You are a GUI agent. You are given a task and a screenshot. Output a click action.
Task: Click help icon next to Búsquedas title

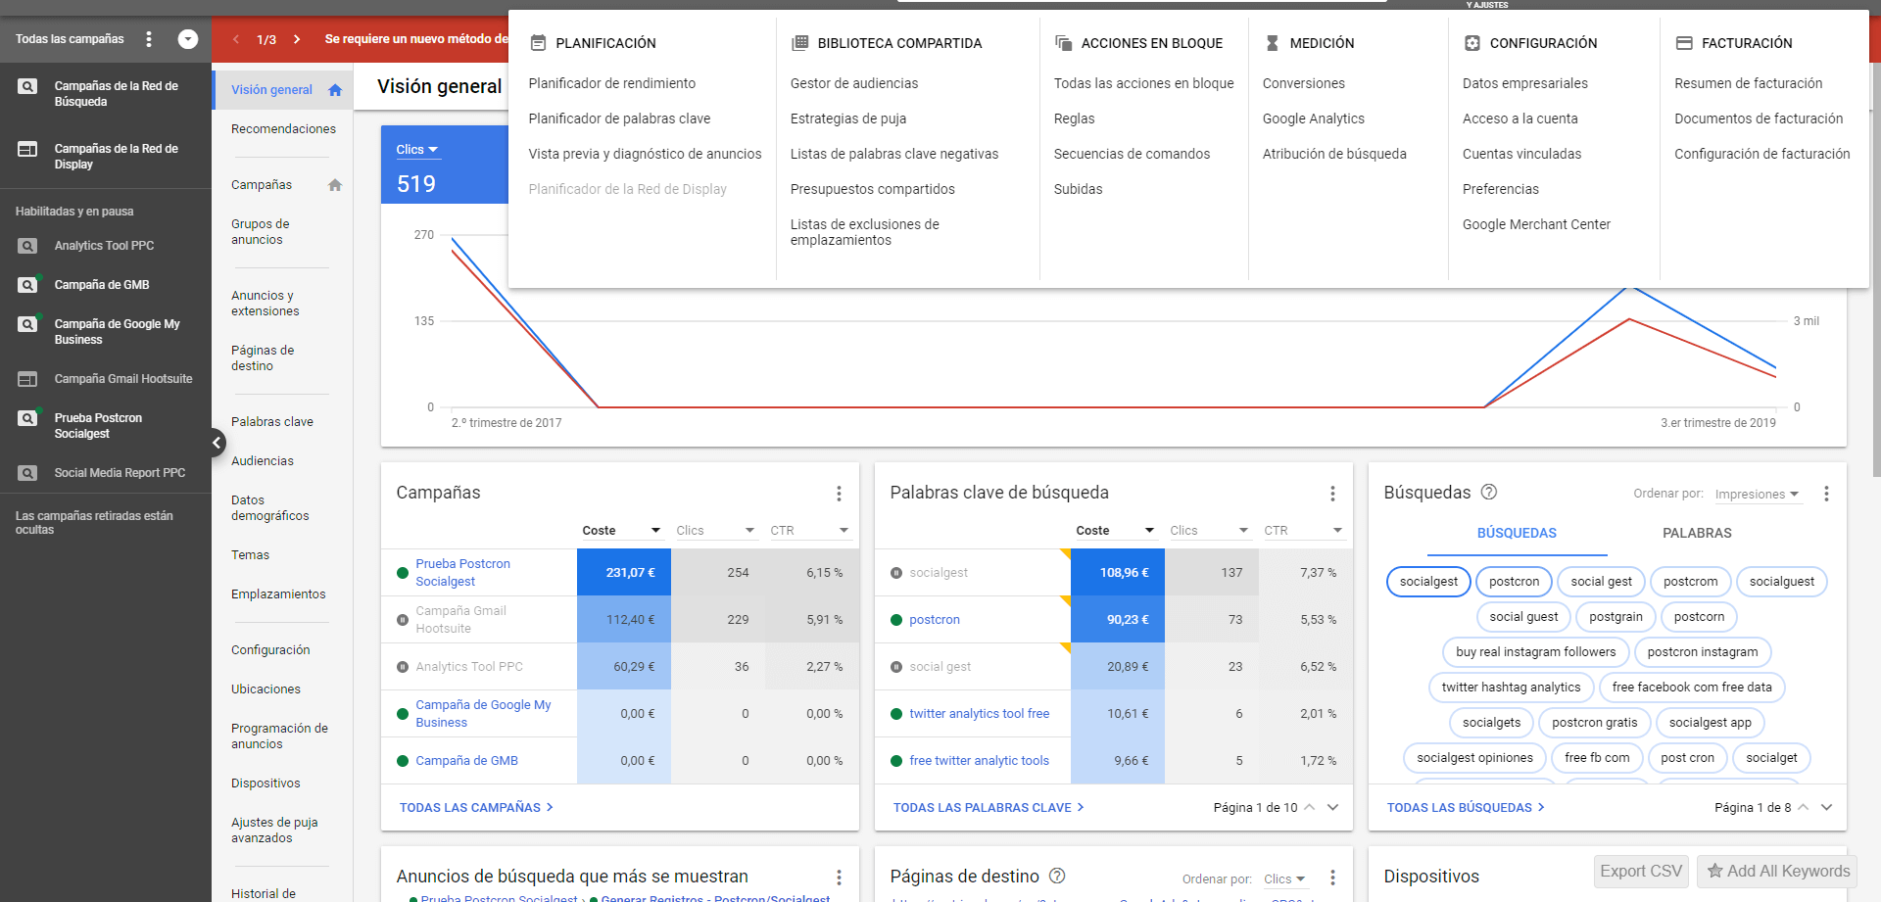coord(1489,492)
